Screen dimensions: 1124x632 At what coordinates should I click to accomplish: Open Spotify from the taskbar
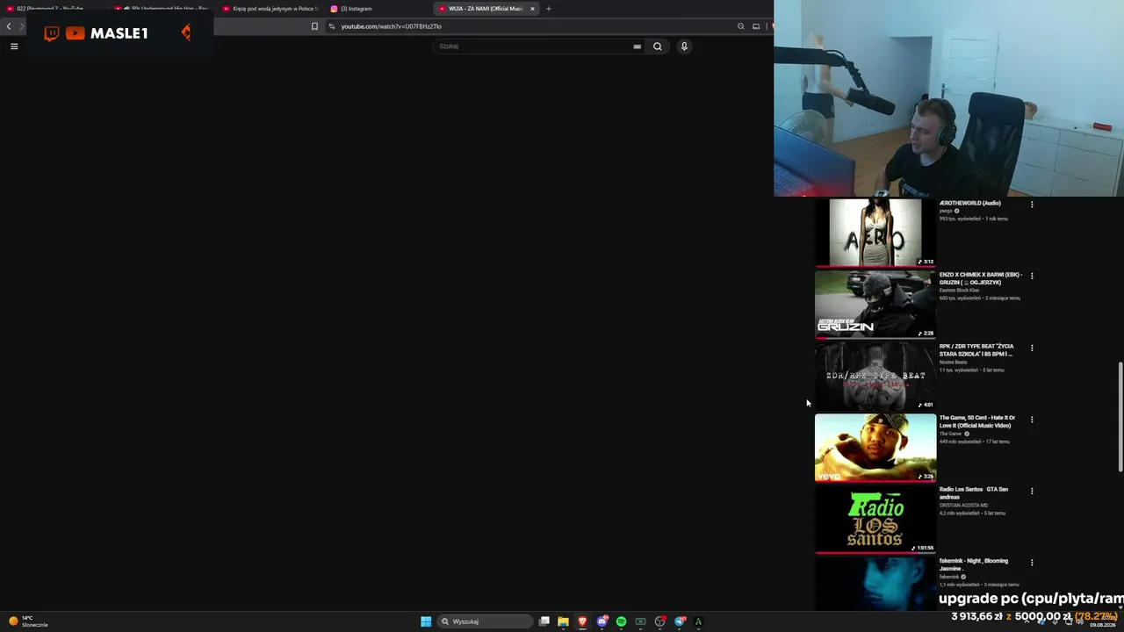[x=621, y=621]
